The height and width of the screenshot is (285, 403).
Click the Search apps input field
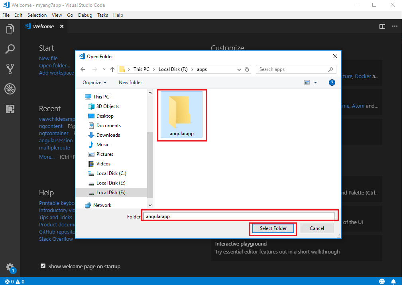click(x=292, y=69)
